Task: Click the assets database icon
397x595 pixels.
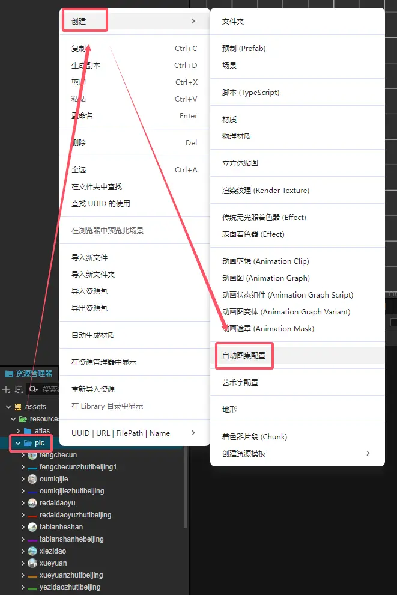Action: pos(18,407)
